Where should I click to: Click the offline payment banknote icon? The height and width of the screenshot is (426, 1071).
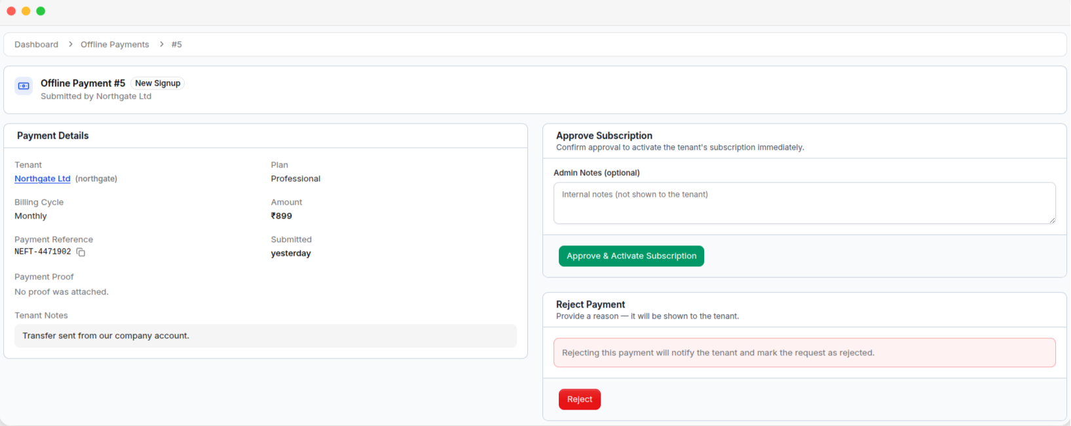click(x=24, y=86)
